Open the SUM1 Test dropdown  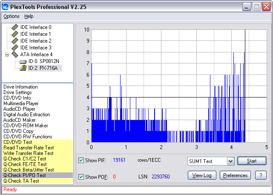[x=230, y=161]
